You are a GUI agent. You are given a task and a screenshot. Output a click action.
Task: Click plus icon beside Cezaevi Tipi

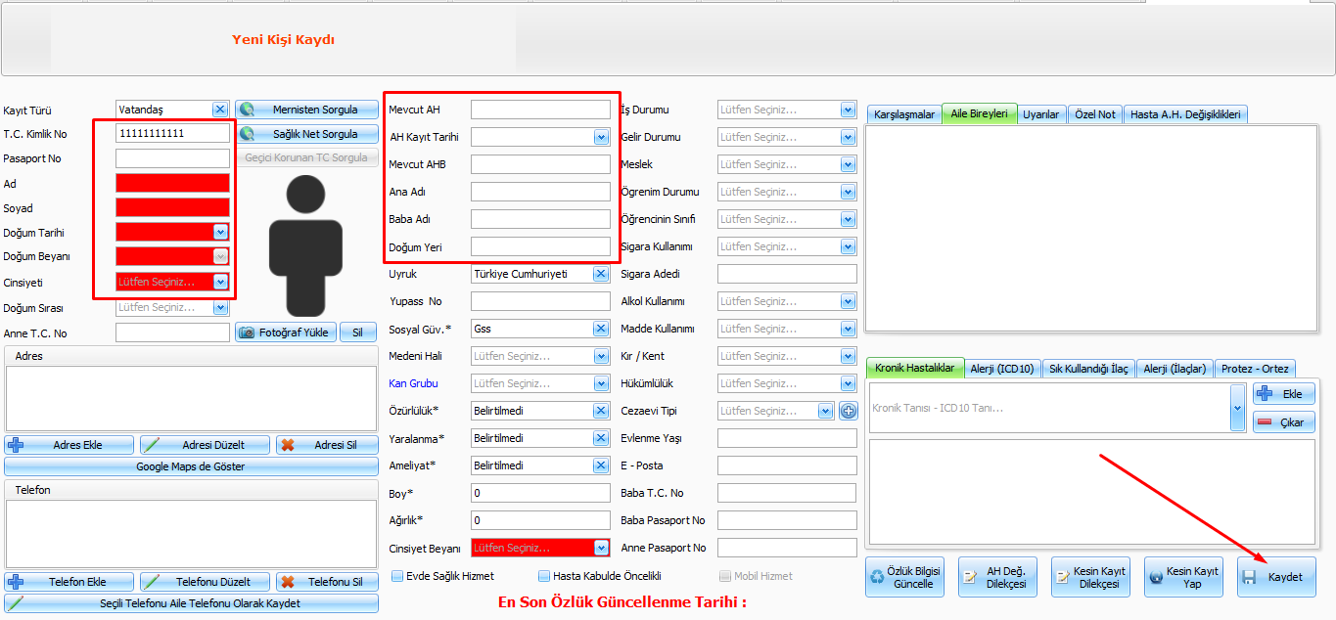[x=849, y=411]
